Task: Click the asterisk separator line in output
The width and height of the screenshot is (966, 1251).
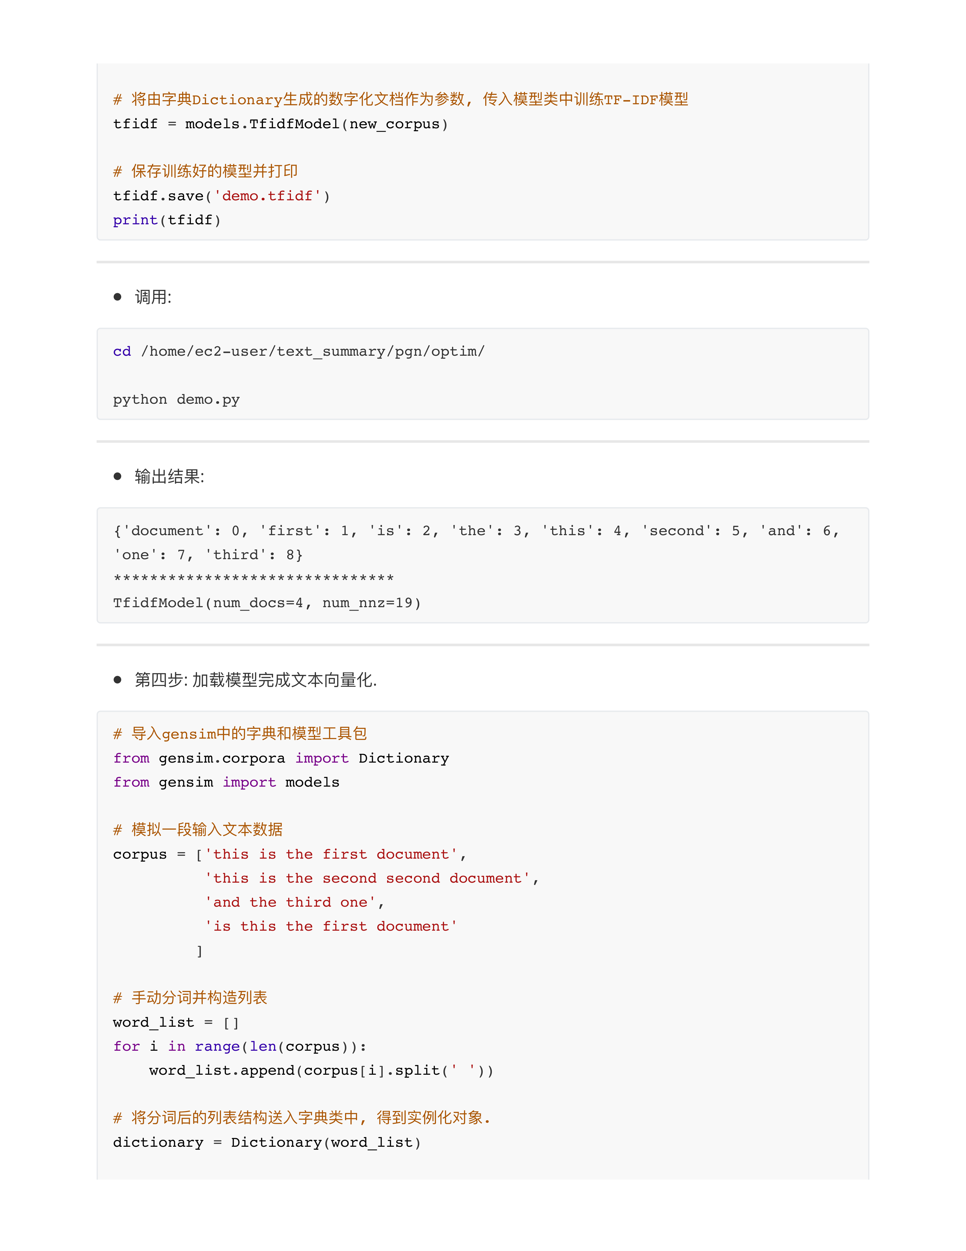Action: tap(253, 578)
